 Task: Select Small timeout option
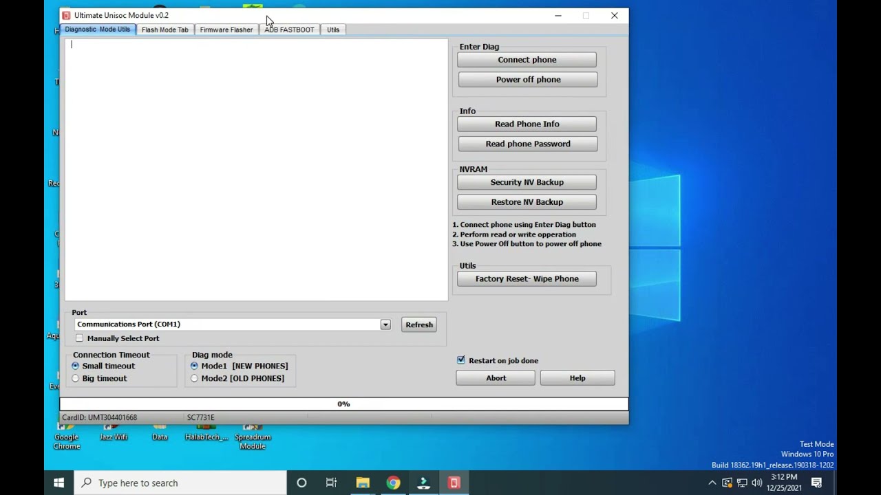[76, 366]
